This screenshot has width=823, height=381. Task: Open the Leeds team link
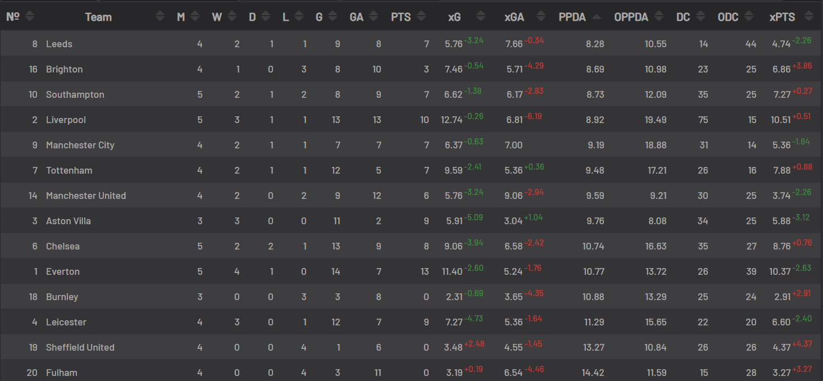pyautogui.click(x=59, y=44)
